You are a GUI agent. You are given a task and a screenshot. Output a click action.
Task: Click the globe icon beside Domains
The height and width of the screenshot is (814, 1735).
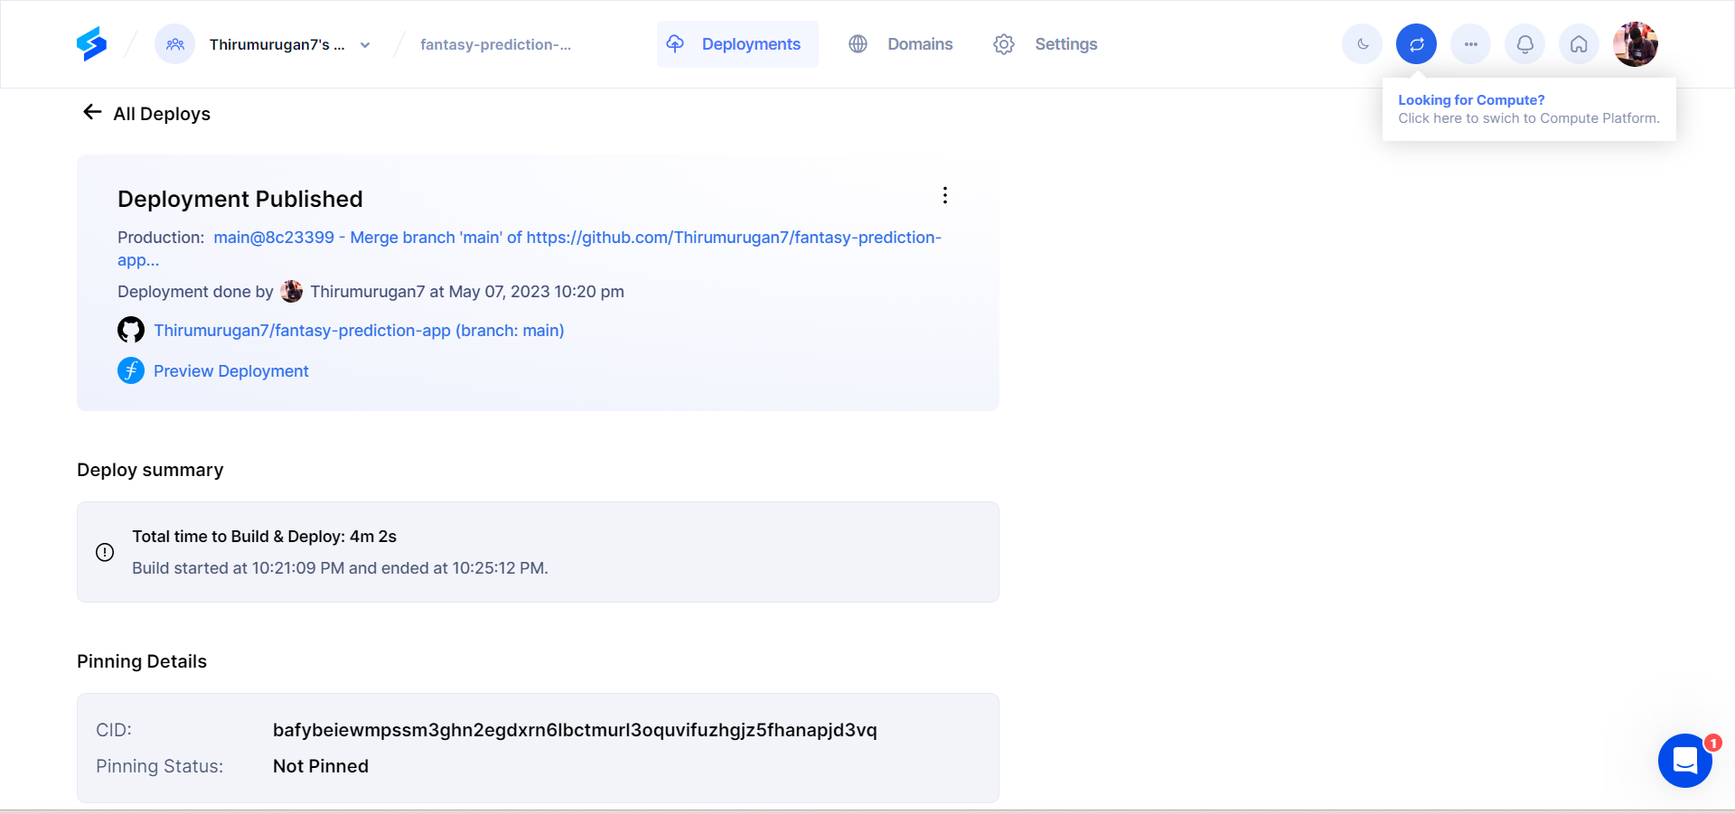click(x=858, y=44)
